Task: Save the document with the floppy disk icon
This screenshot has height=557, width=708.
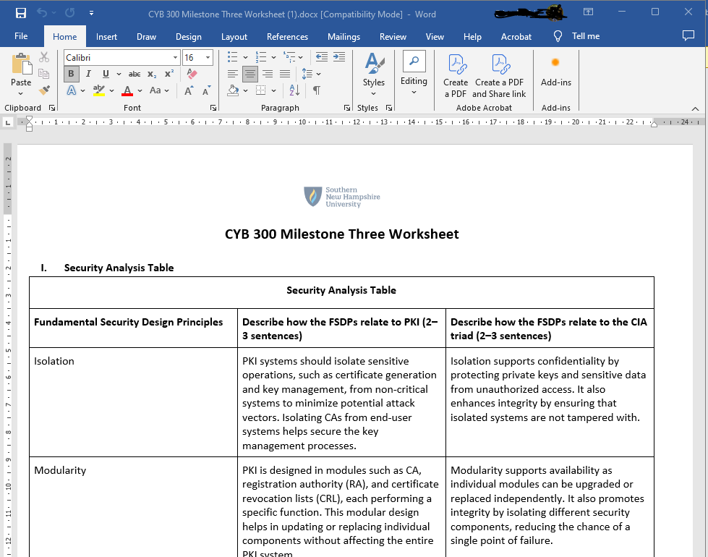Action: [x=21, y=13]
